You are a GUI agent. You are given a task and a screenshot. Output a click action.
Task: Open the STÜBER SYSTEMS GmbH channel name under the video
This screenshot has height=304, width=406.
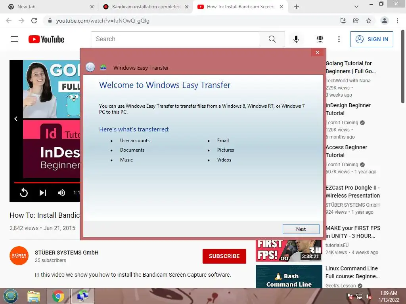point(67,253)
